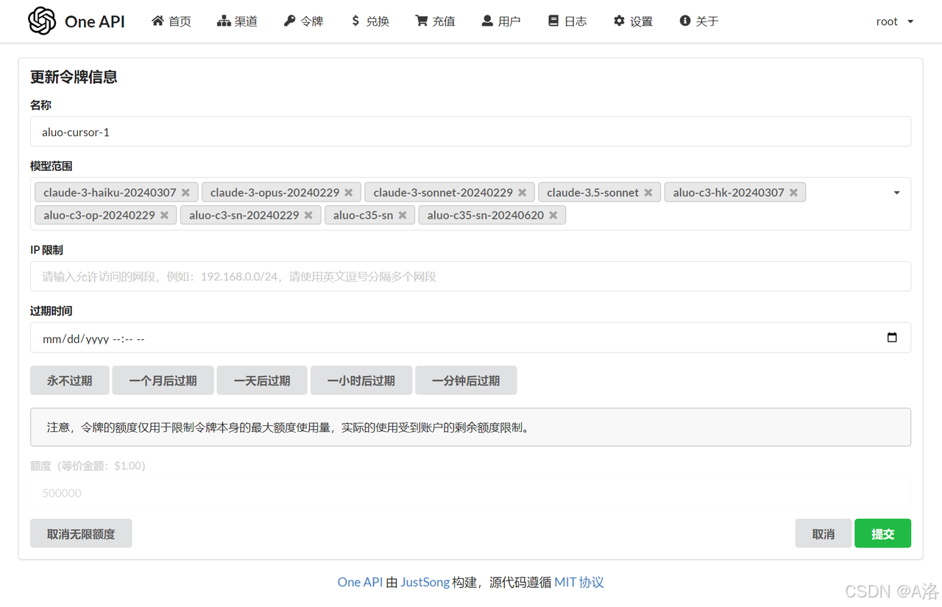Open the 兑换 redeem menu
Screen dimensions: 942x607
pyautogui.click(x=369, y=21)
